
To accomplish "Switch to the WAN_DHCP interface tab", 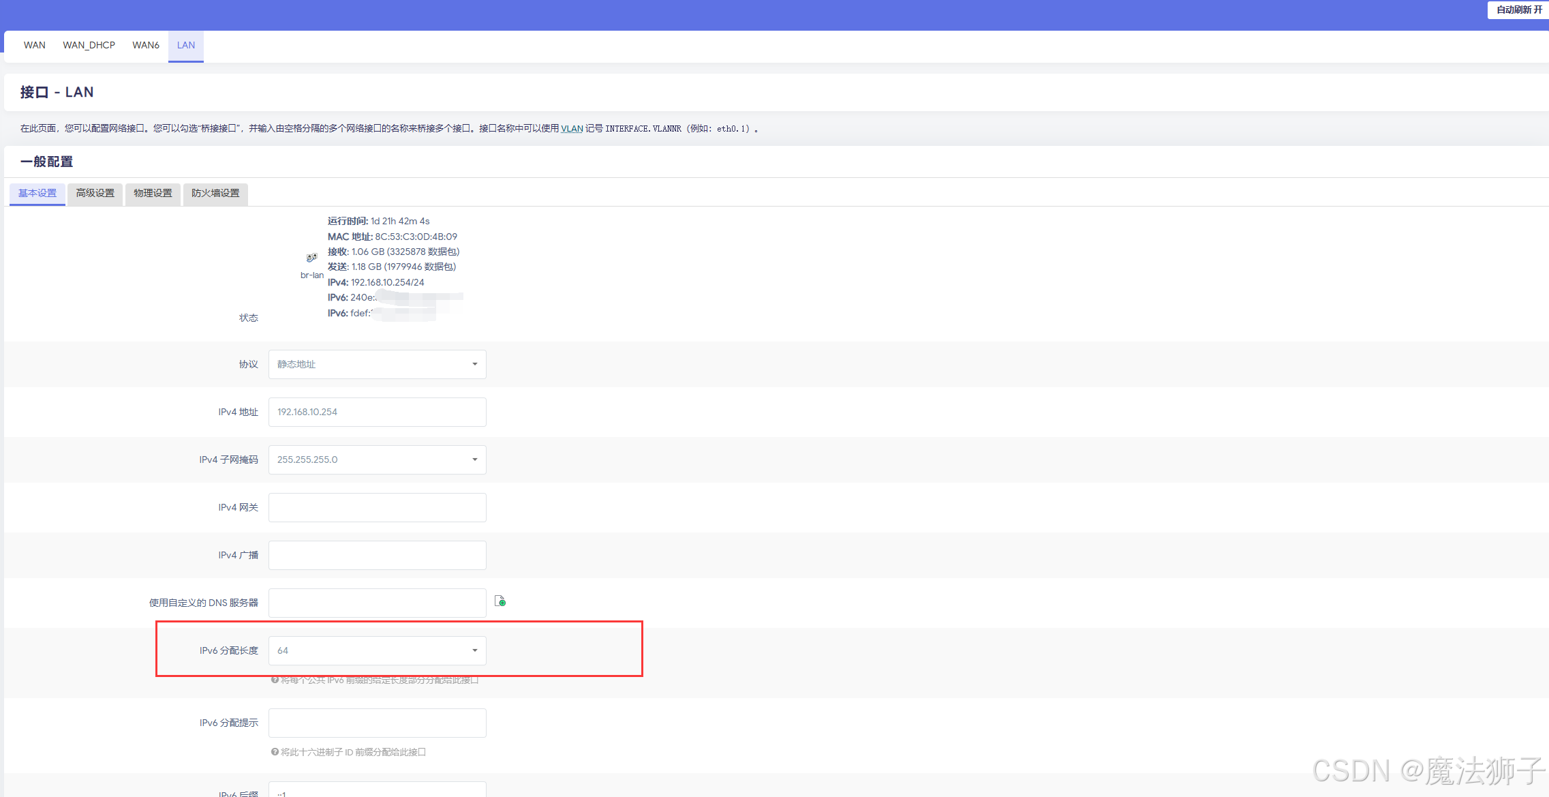I will click(x=89, y=45).
